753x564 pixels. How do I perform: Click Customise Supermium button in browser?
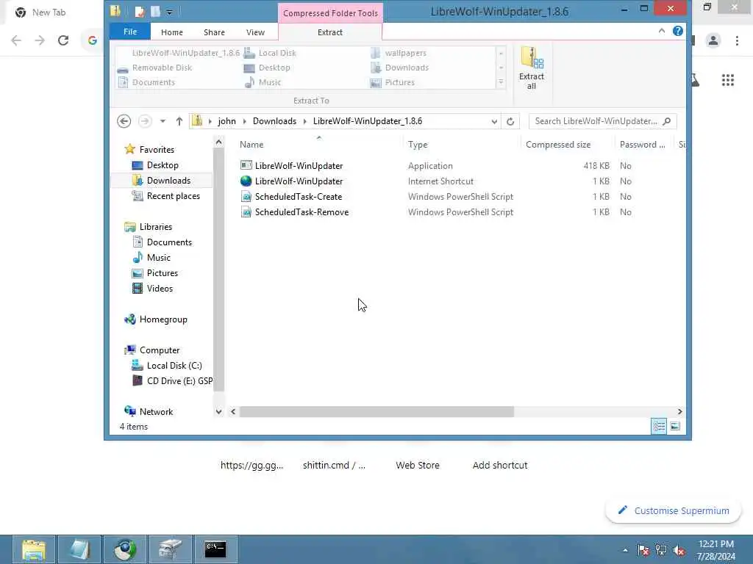674,511
